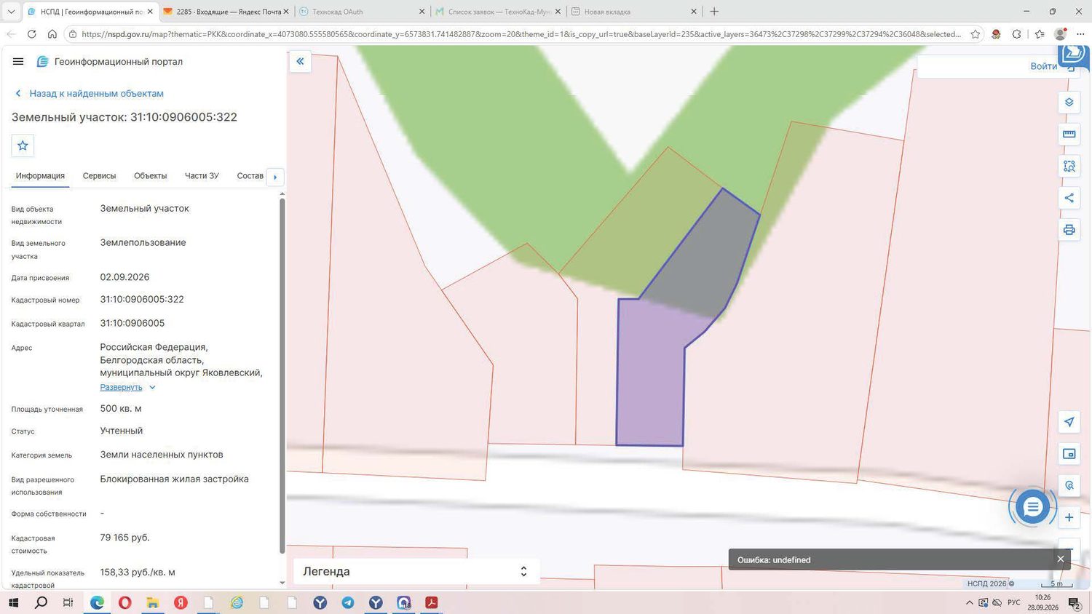Click the info panel vertical scrollbar
1092x614 pixels.
[x=282, y=375]
